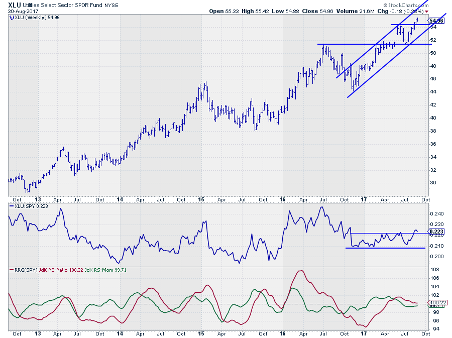Click year 17 under the RRG panel
Viewport: 452px width, 338px height.
[x=364, y=333]
